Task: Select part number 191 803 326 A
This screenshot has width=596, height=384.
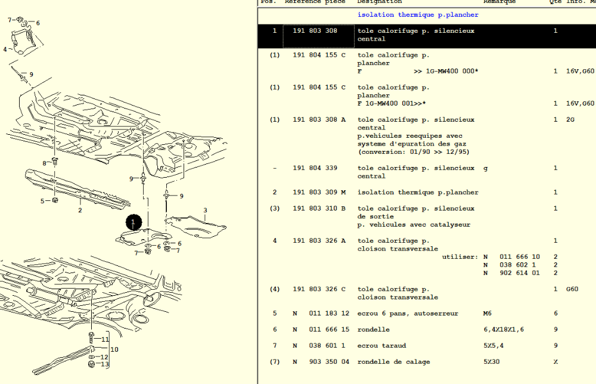Action: click(x=319, y=241)
